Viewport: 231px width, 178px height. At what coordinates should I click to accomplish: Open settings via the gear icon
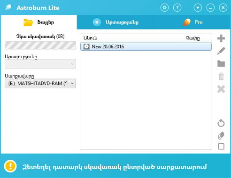(164, 8)
